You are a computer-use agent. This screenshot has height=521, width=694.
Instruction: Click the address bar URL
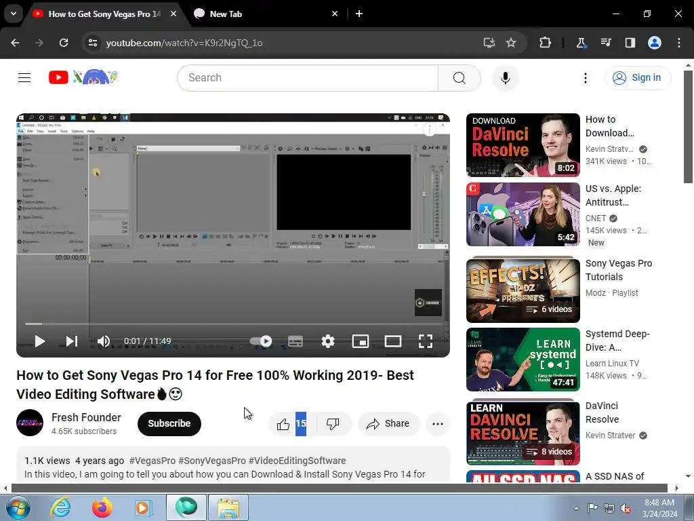(x=184, y=43)
